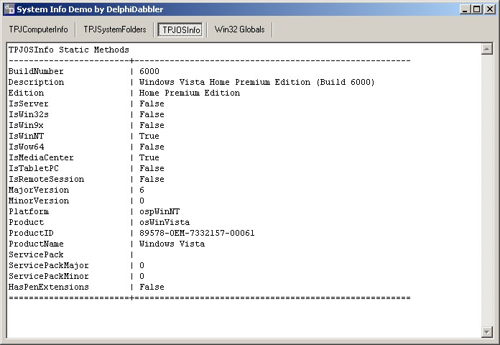This screenshot has height=345, width=500.
Task: Switch to the TPJComputerInfo tab
Action: [38, 29]
